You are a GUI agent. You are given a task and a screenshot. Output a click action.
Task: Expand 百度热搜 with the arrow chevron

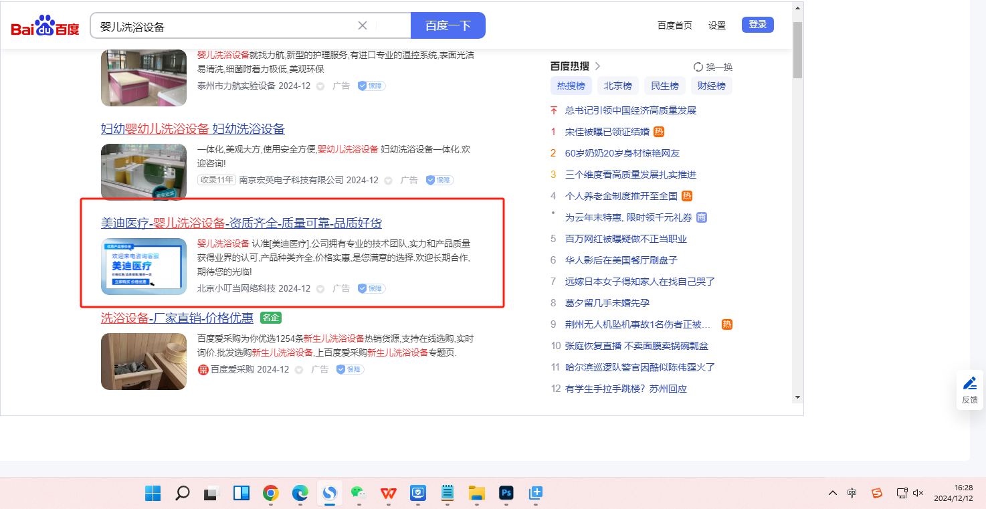tap(598, 66)
